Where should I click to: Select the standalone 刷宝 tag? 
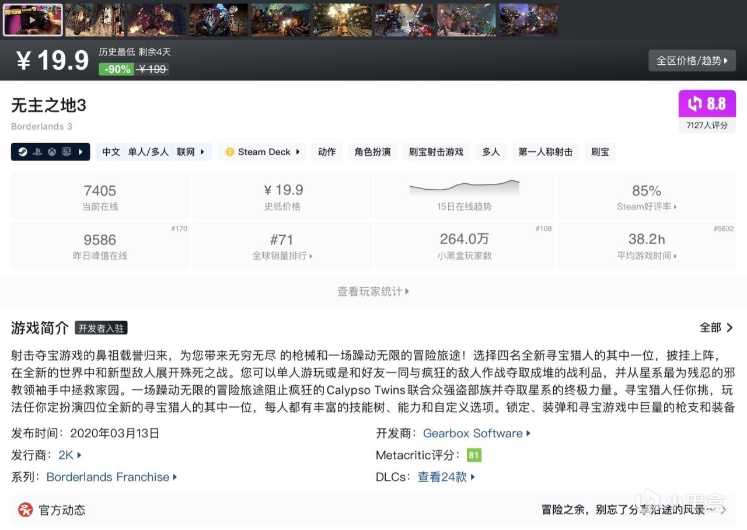[x=600, y=152]
